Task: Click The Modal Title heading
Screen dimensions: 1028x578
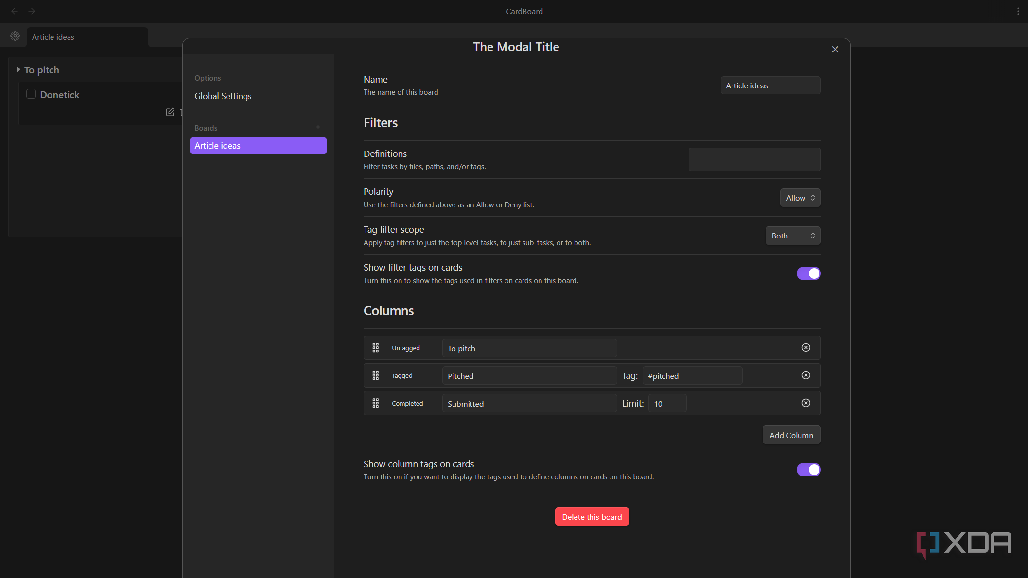Action: pyautogui.click(x=516, y=47)
